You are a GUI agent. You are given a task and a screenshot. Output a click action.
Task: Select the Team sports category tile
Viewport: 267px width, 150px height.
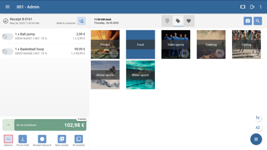(176, 44)
